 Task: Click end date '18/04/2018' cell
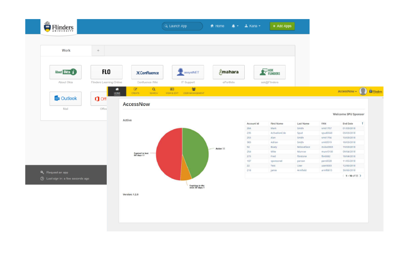click(x=349, y=156)
